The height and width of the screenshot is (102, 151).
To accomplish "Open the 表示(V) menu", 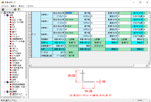I will click(21, 6).
